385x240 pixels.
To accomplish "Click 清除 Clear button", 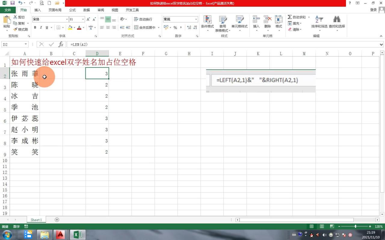I will [x=295, y=29].
